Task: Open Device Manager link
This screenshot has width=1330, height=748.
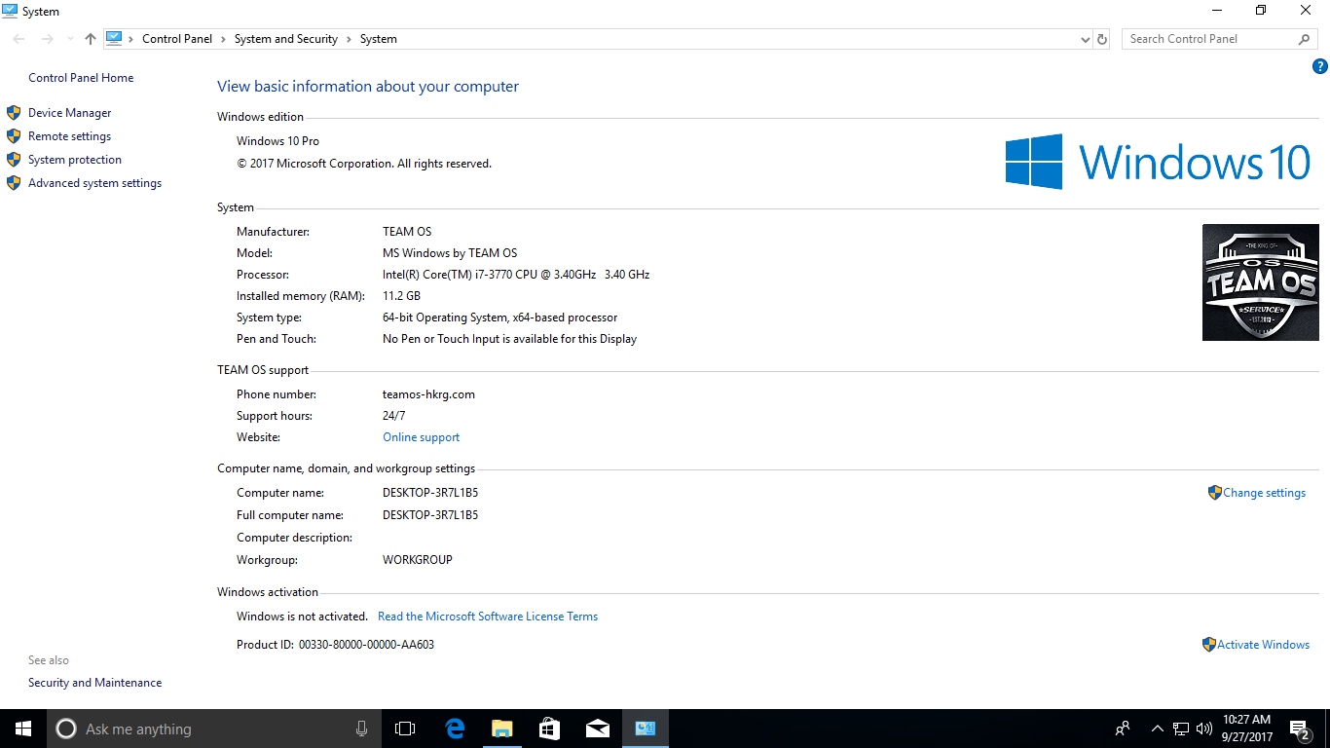Action: [x=69, y=113]
